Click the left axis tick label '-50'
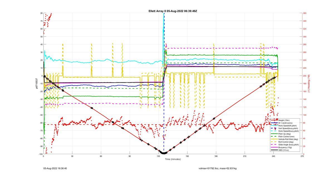This screenshot has height=173, width=334. [41, 115]
